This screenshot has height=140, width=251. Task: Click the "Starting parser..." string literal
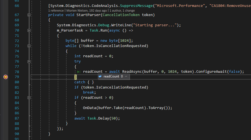pos(155,25)
